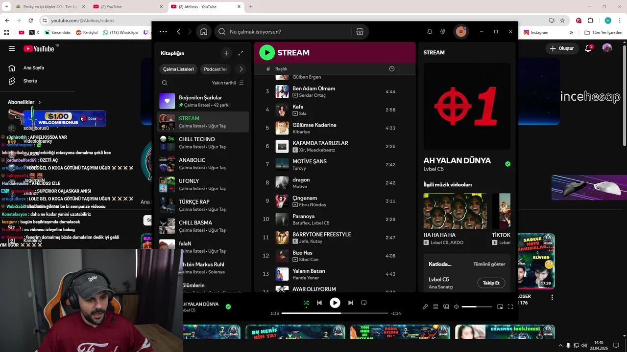The image size is (627, 352).
Task: Search within the library list
Action: click(x=165, y=83)
